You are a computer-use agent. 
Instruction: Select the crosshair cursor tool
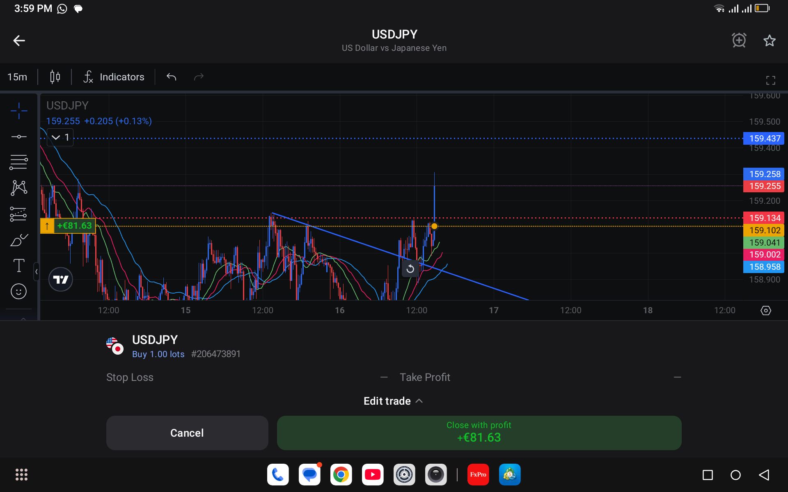19,111
